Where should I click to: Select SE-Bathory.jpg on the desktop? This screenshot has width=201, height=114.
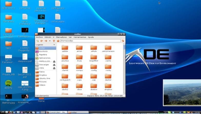(8, 99)
